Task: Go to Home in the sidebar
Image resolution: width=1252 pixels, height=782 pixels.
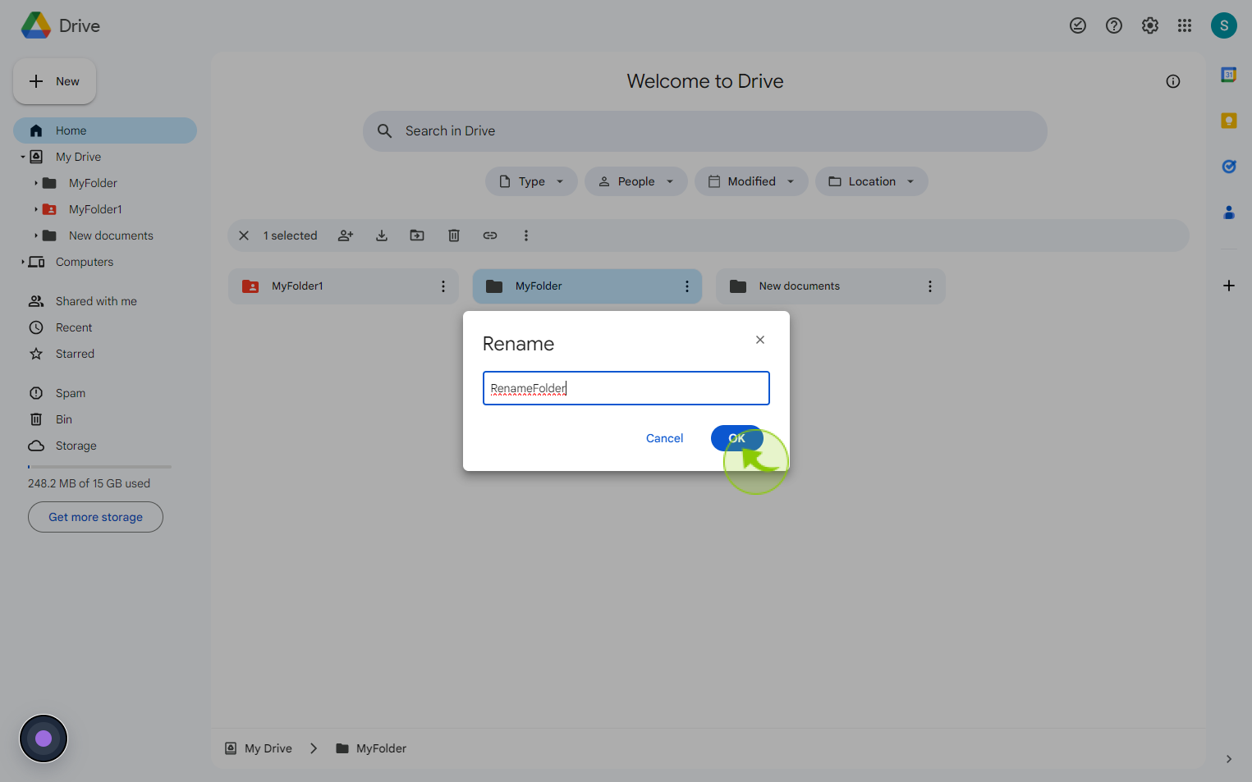Action: [105, 130]
